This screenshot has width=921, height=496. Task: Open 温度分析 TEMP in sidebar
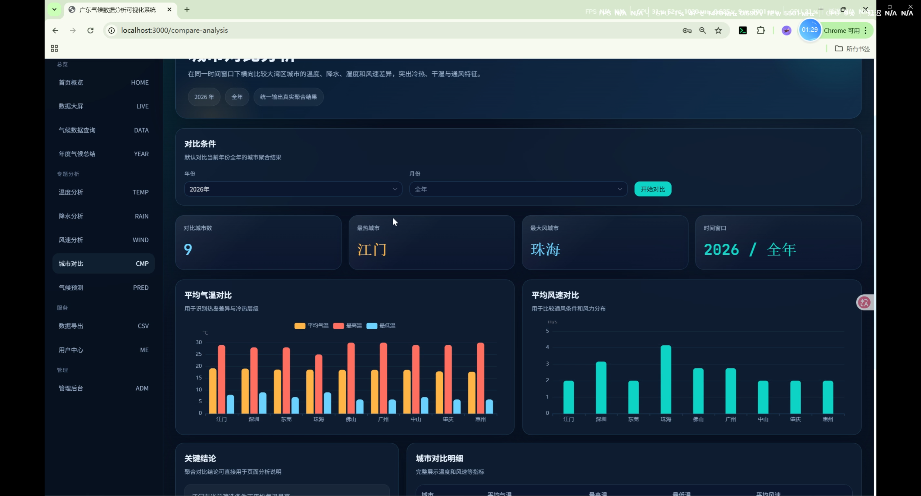tap(103, 192)
